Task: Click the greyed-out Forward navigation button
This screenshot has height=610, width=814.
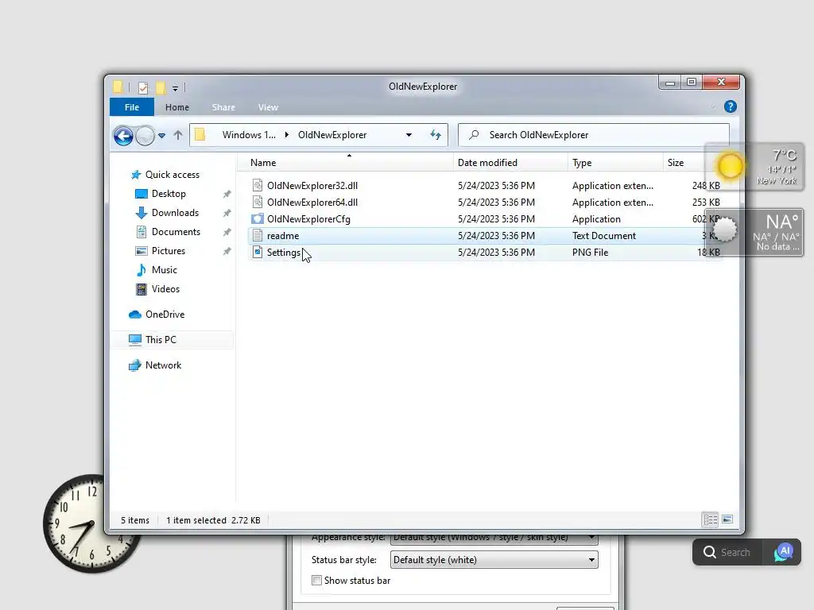Action: tap(145, 136)
